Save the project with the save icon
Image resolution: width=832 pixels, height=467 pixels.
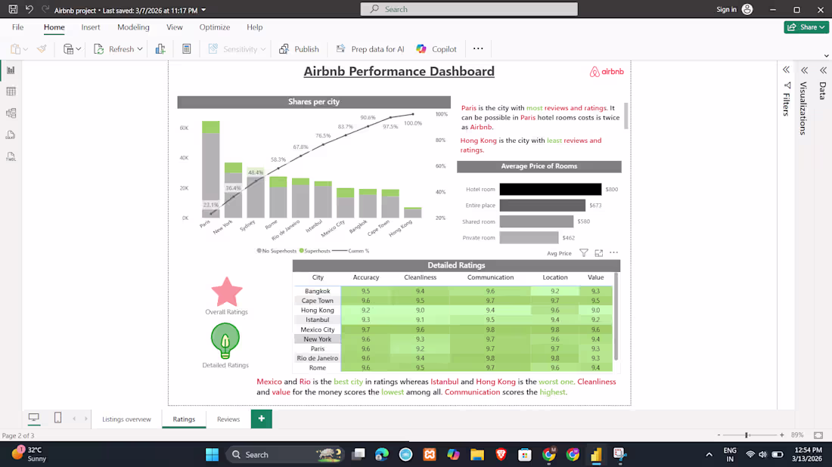point(13,9)
